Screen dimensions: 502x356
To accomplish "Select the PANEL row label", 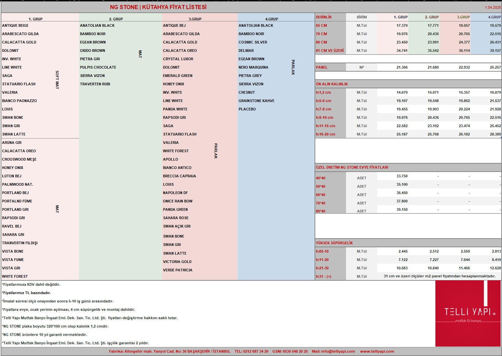I will pyautogui.click(x=322, y=67).
